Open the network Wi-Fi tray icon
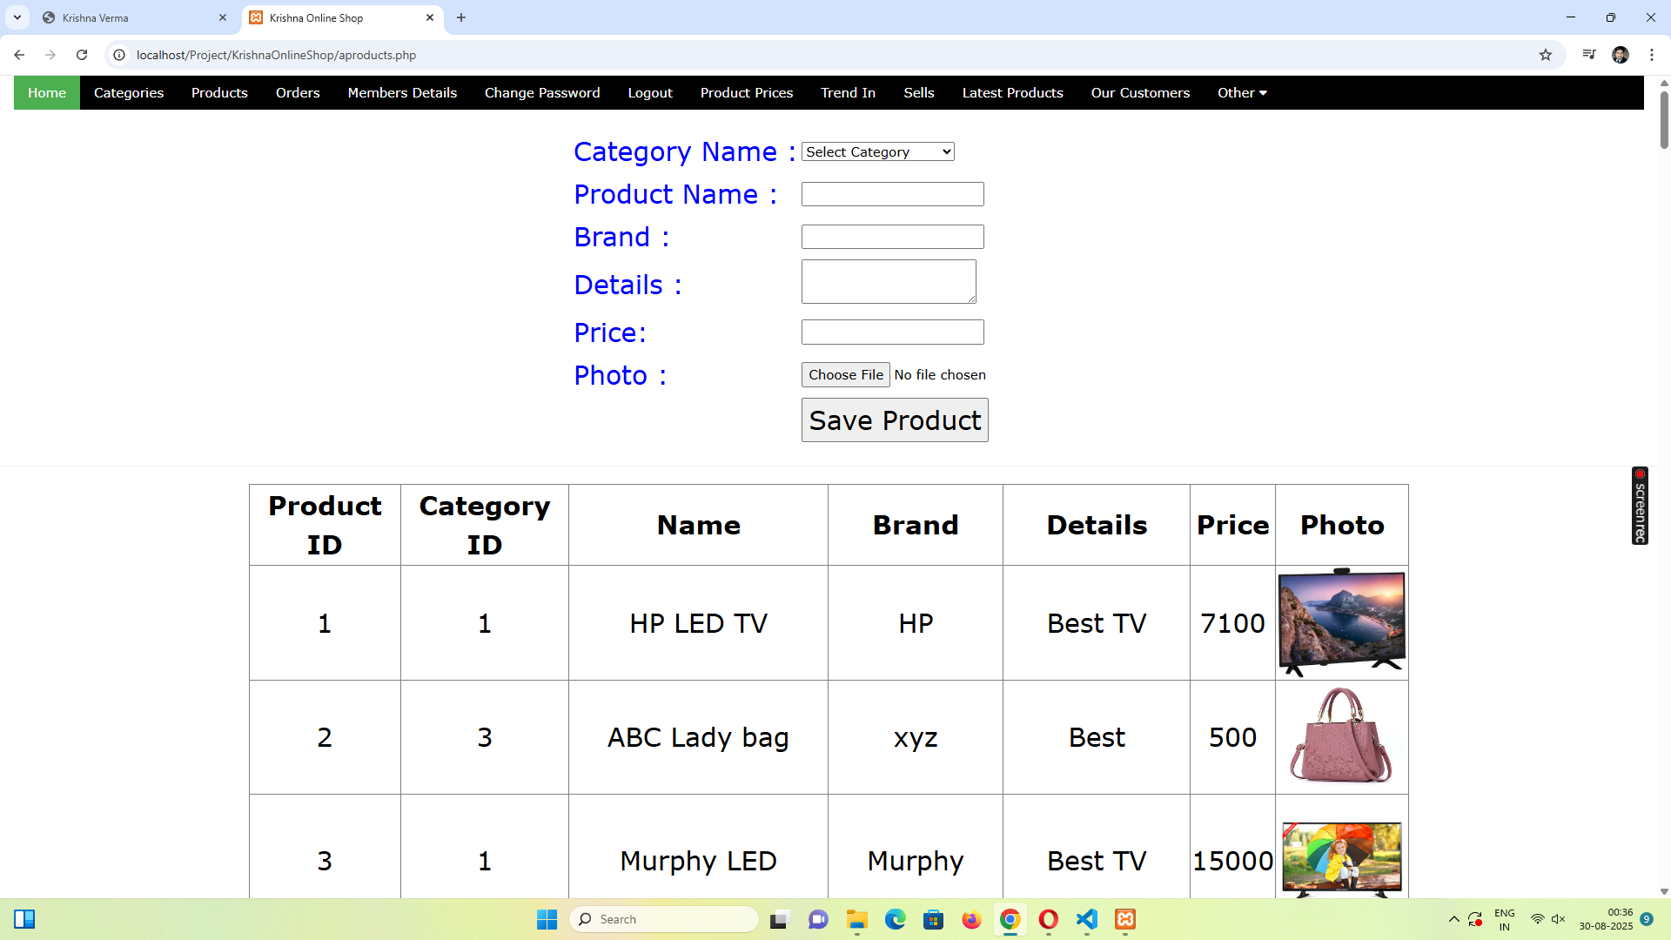Image resolution: width=1671 pixels, height=940 pixels. (1538, 919)
